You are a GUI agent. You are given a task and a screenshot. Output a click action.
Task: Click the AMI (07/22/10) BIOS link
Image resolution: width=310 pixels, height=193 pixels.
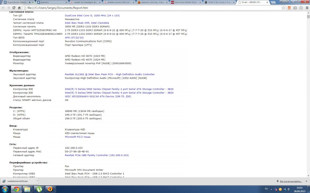click(74, 38)
